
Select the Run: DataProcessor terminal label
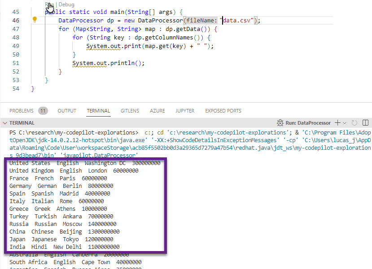tap(308, 123)
